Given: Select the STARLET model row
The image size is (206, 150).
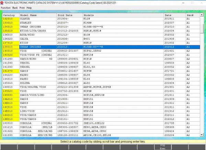Looking at the screenshot, I should tap(101, 23).
